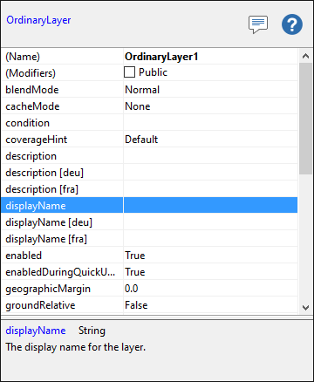Click the displayName link in description pane

pos(36,331)
